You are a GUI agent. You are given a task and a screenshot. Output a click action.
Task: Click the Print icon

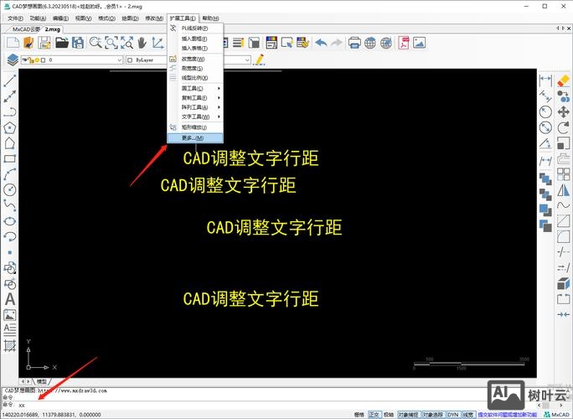354,43
